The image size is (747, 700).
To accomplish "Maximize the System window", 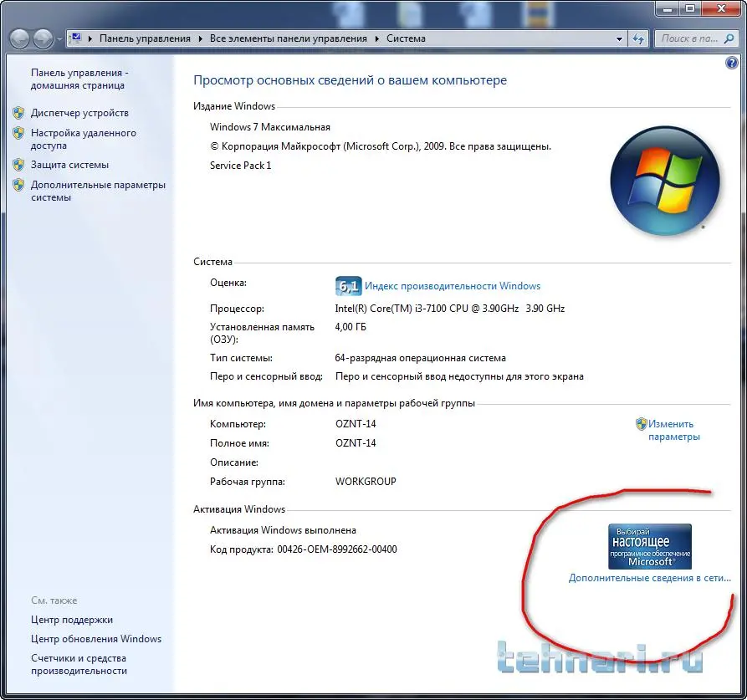I will tap(690, 9).
